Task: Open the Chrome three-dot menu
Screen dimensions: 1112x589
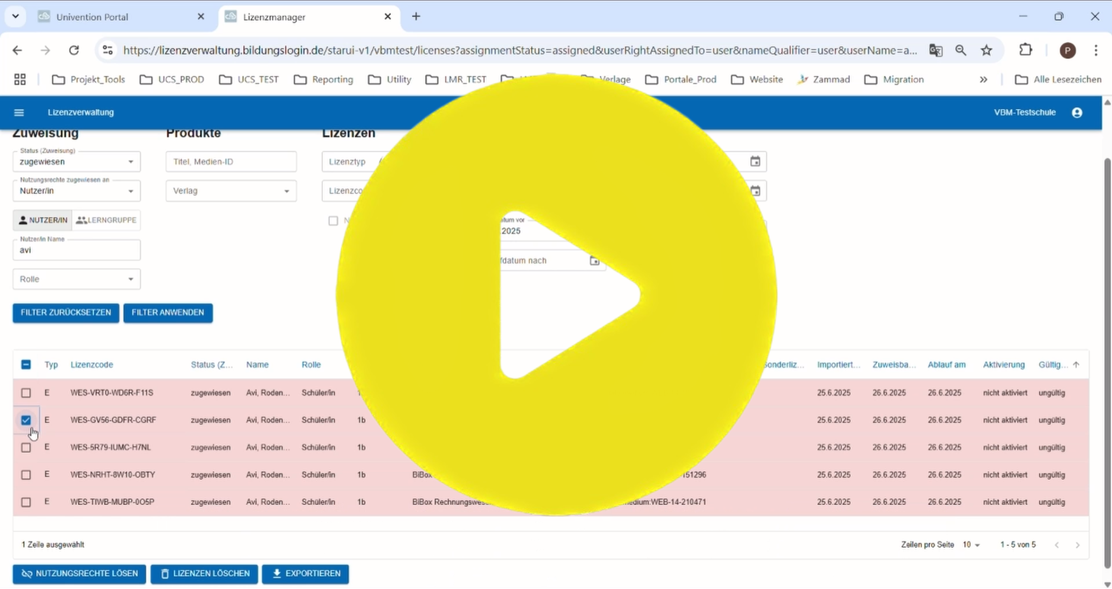Action: coord(1096,51)
